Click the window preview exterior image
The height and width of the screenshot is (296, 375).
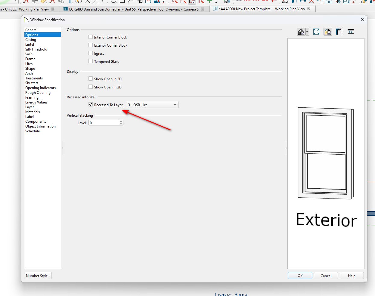point(326,153)
